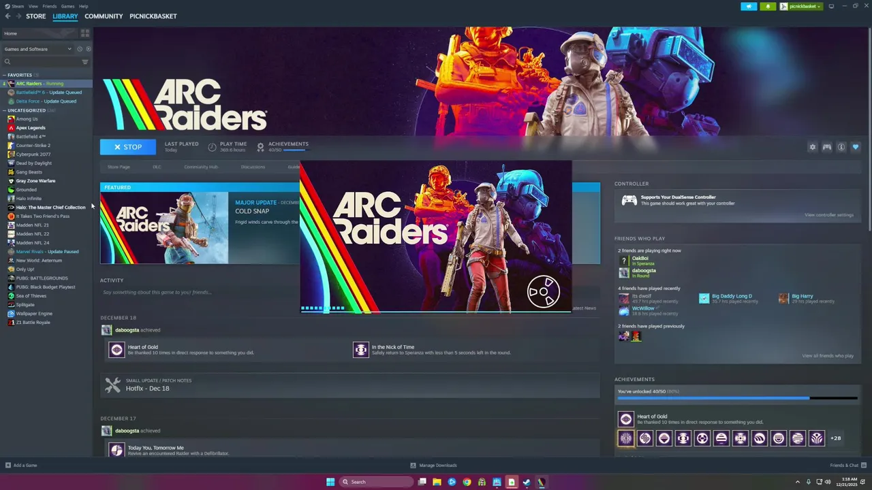
Task: Open the Community Hub link
Action: (x=201, y=167)
